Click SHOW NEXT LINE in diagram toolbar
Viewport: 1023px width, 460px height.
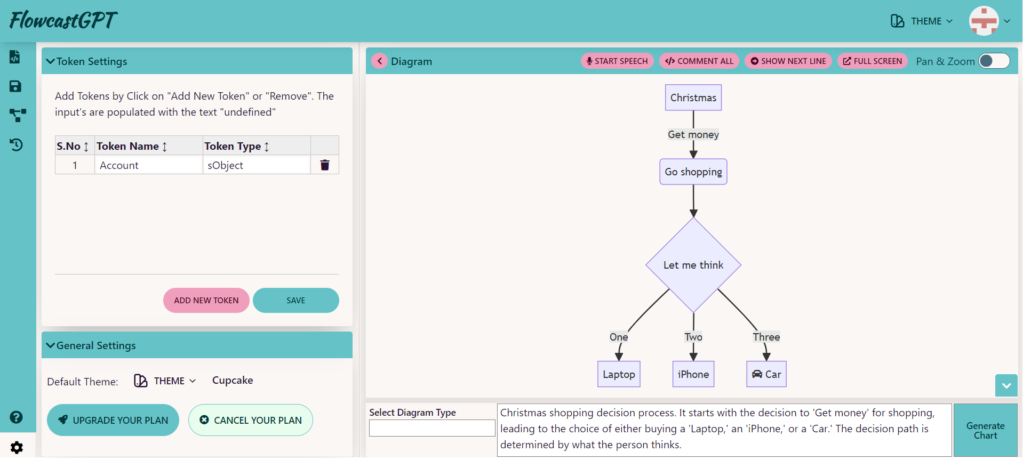point(788,61)
